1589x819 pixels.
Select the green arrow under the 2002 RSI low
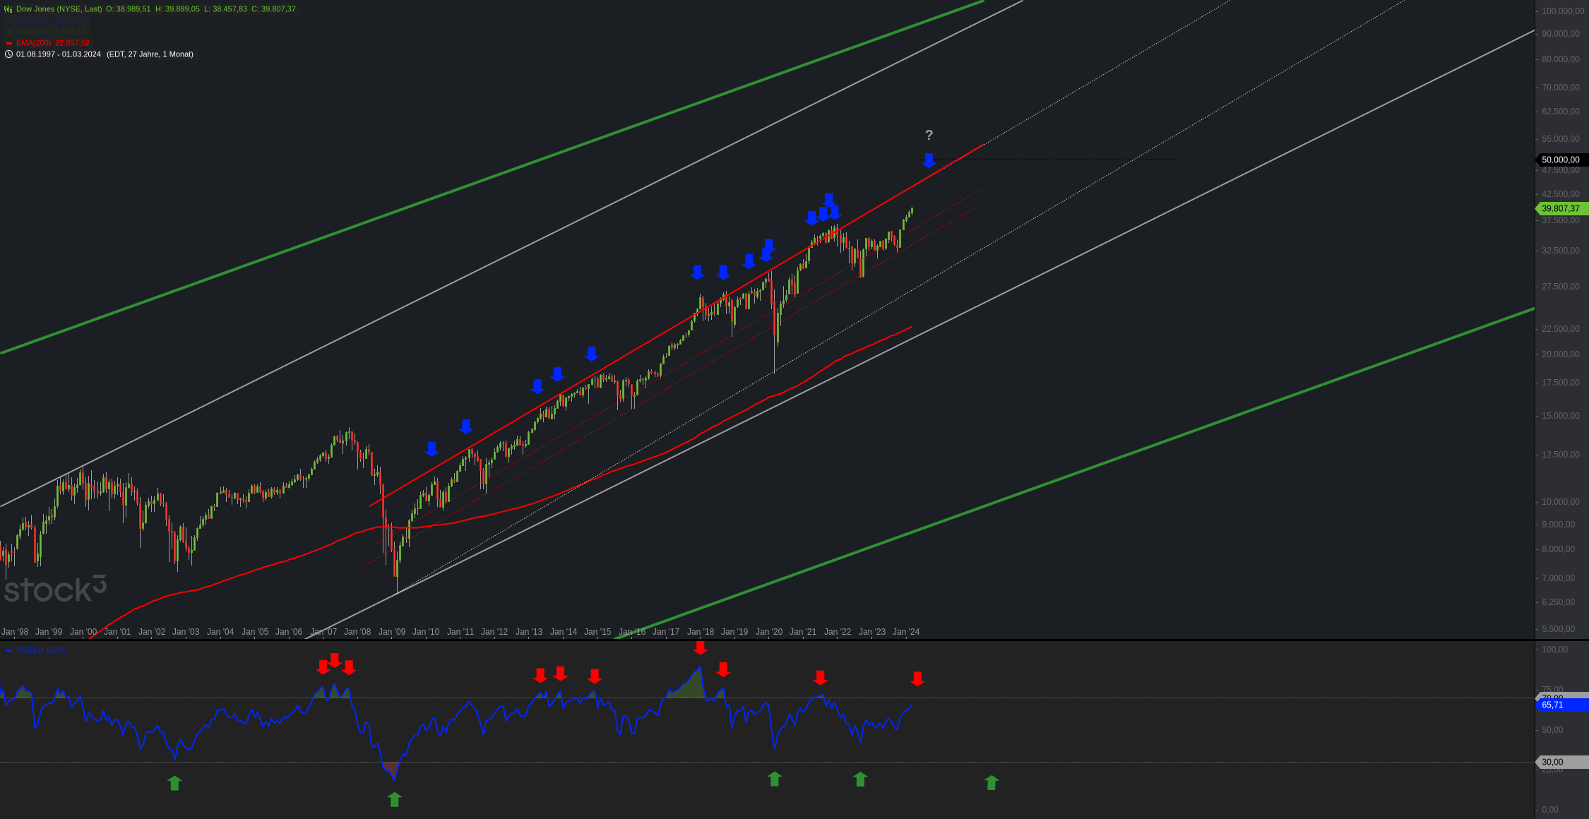pos(174,783)
